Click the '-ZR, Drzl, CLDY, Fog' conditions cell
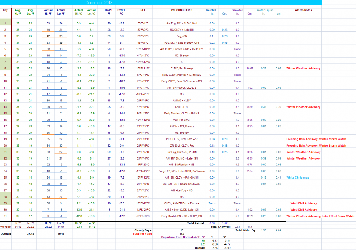Image resolution: width=356 pixels, height=250 pixels. 182,146
